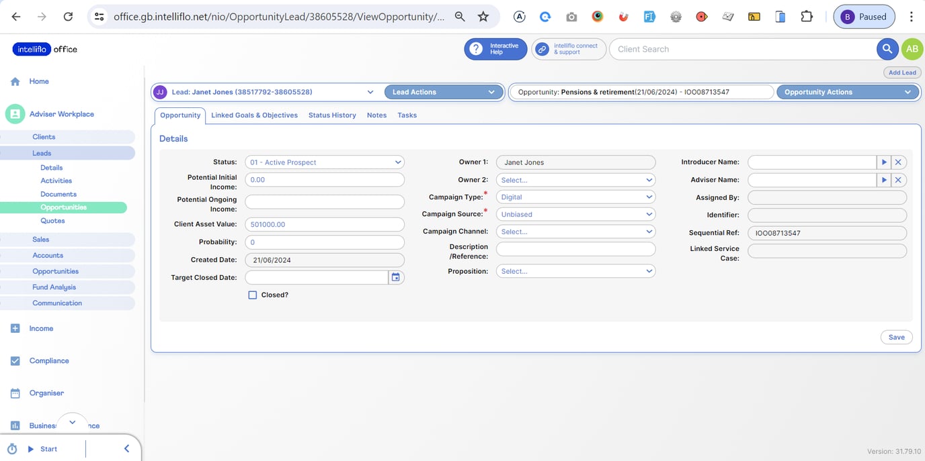Open the Adviser Workplace section icon

[15, 113]
